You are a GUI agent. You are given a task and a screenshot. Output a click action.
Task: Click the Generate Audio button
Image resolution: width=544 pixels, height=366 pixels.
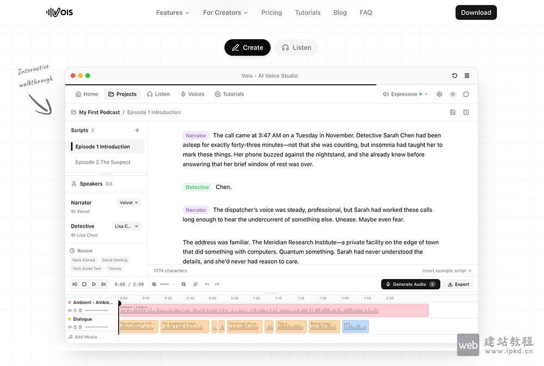(410, 284)
